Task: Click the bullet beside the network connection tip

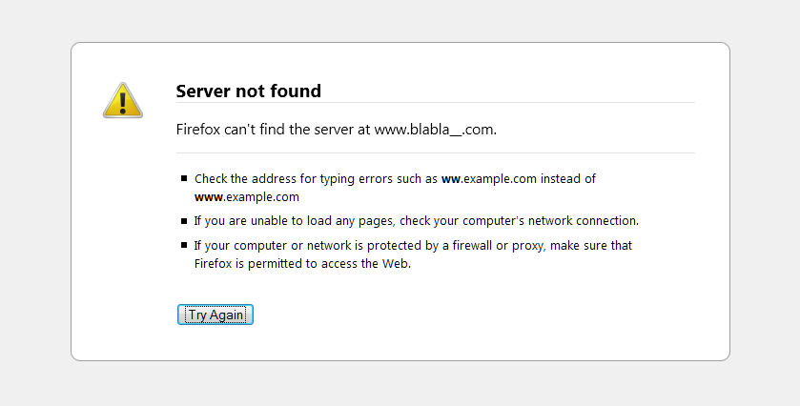Action: [x=184, y=220]
